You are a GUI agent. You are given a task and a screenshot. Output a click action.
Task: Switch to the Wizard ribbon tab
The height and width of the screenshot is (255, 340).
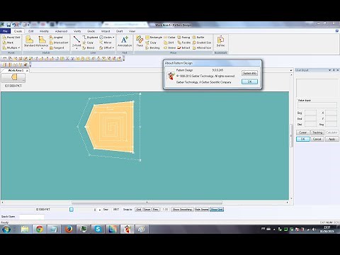[106, 31]
